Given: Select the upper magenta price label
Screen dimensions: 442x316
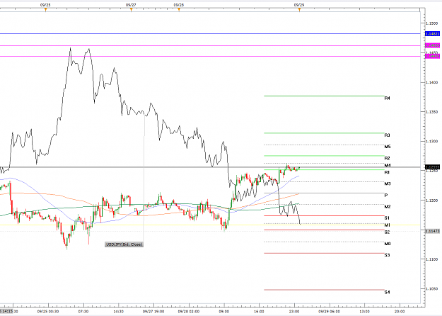Looking at the screenshot, I should [432, 45].
